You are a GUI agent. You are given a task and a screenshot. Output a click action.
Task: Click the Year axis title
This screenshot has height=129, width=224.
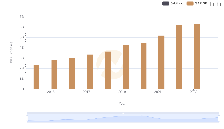point(122,104)
